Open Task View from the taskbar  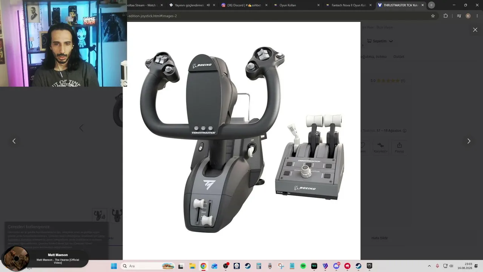[x=181, y=266]
